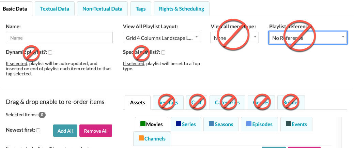
Task: Select the Non-Textual Data tab
Action: coord(103,9)
